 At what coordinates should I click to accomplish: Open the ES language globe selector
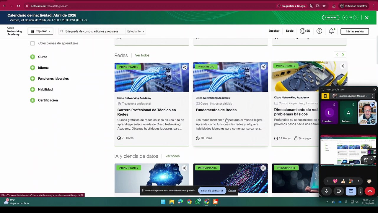pos(305,31)
